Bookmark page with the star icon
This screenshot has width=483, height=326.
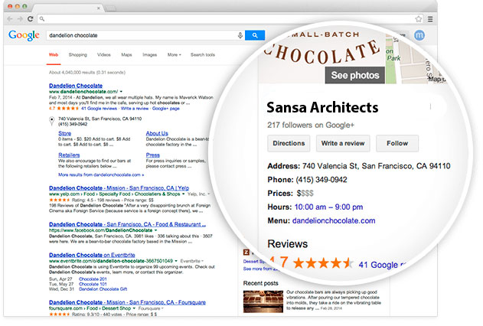point(418,19)
